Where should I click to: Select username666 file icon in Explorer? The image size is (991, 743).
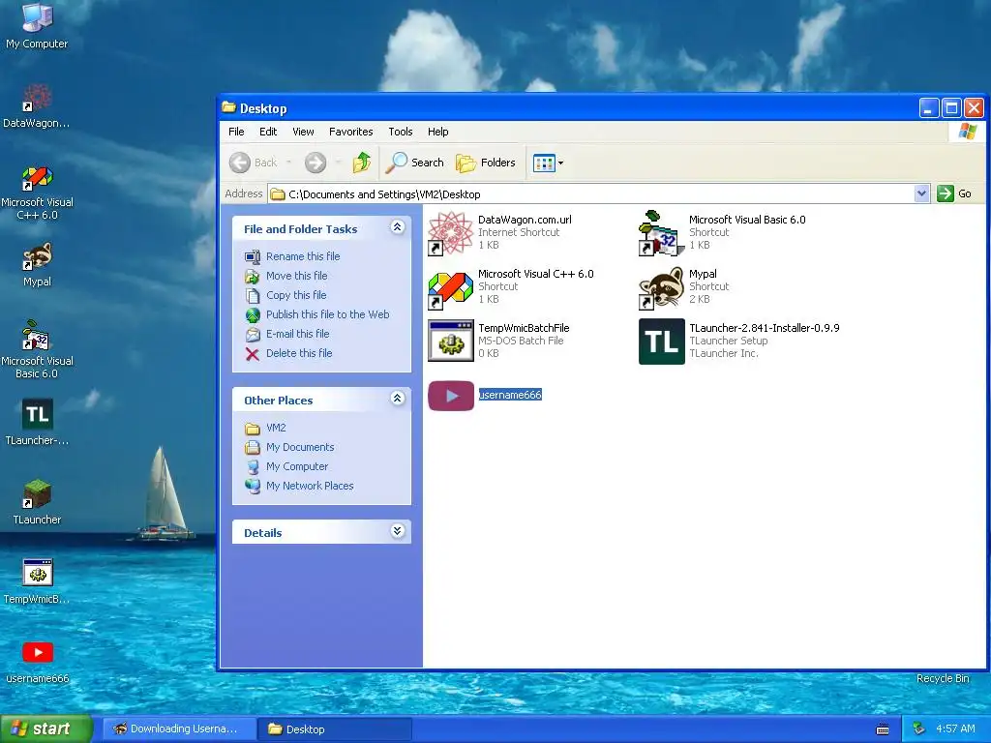tap(451, 396)
